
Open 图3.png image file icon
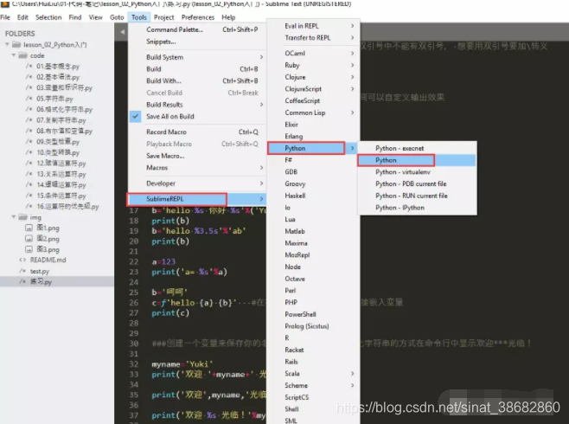click(x=29, y=249)
